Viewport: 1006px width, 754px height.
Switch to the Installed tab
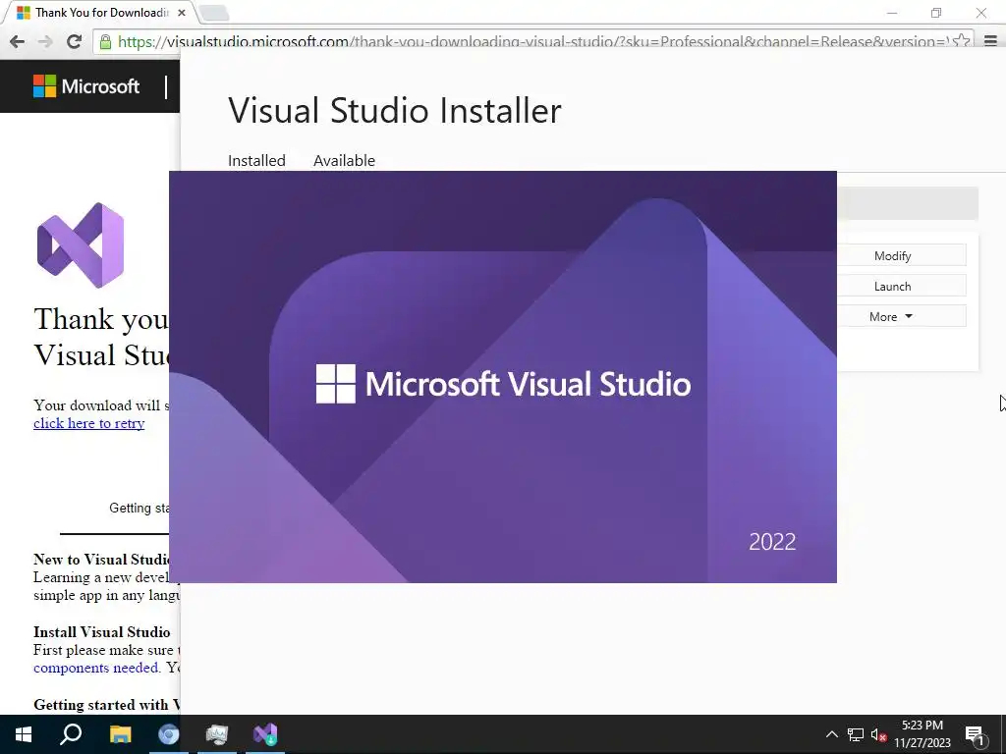coord(256,160)
